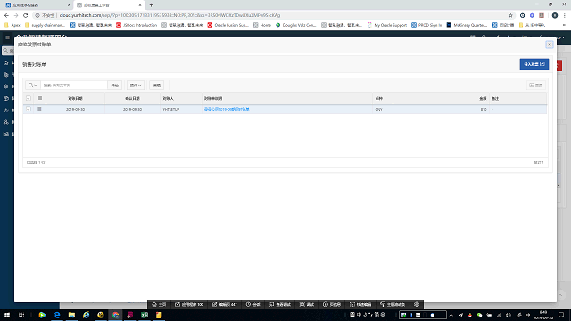The image size is (571, 321).
Task: Expand the user menu dropdown in app header
Action: point(552,37)
